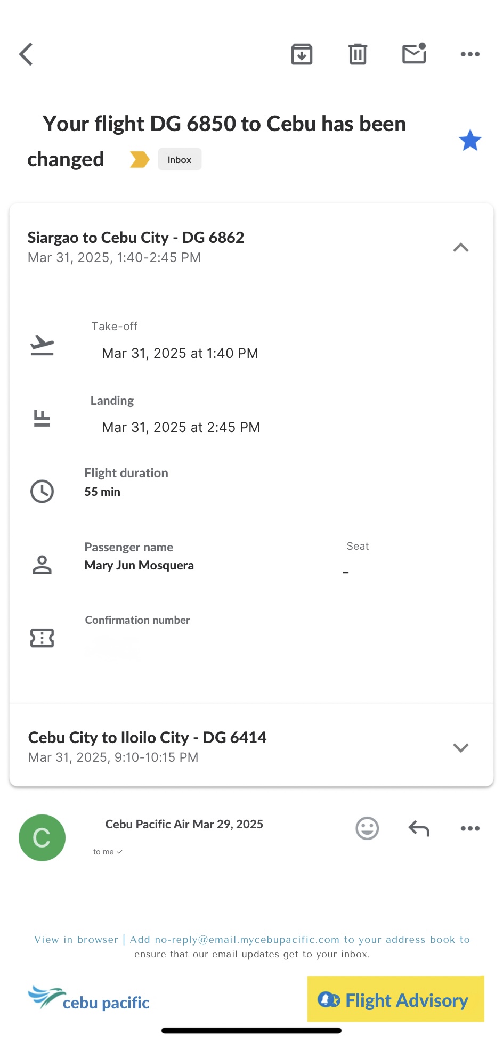Toggle the blue star on this email
This screenshot has height=1043, width=503.
point(470,141)
